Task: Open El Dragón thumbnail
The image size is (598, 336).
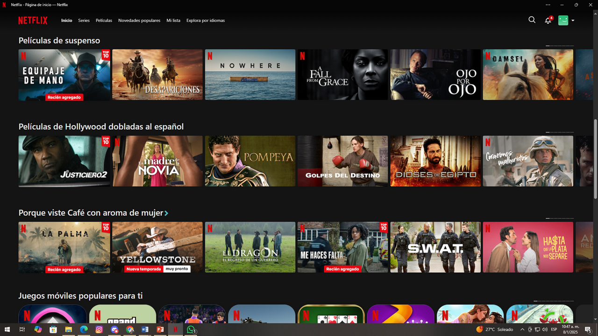Action: (250, 247)
